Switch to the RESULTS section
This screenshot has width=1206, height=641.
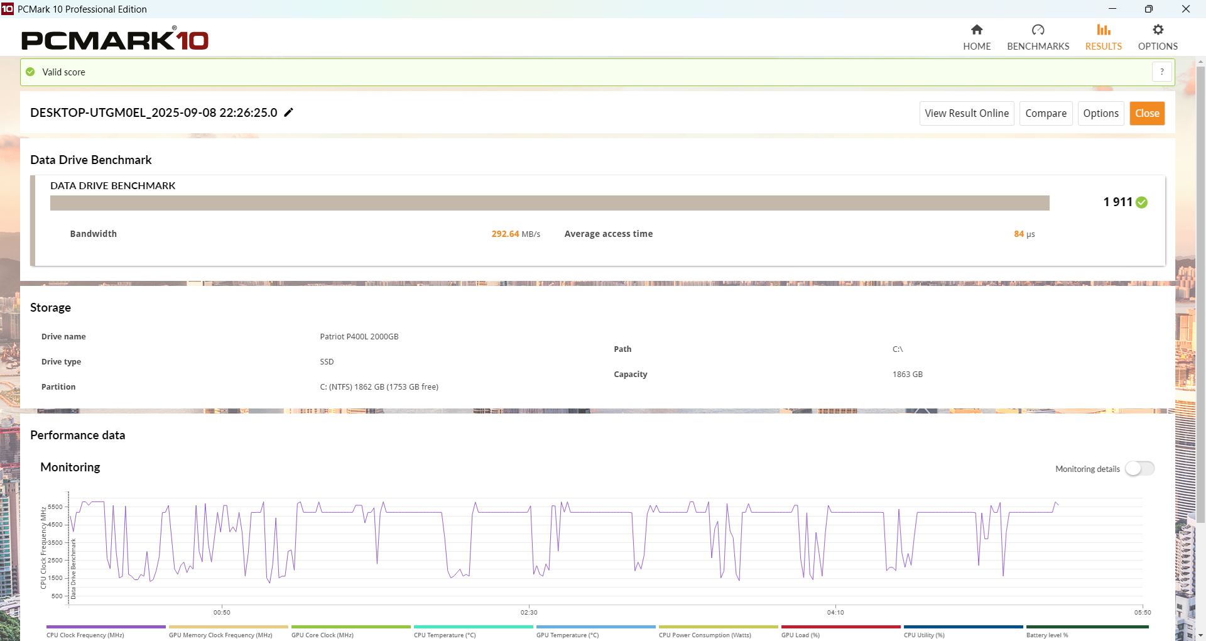click(1104, 38)
